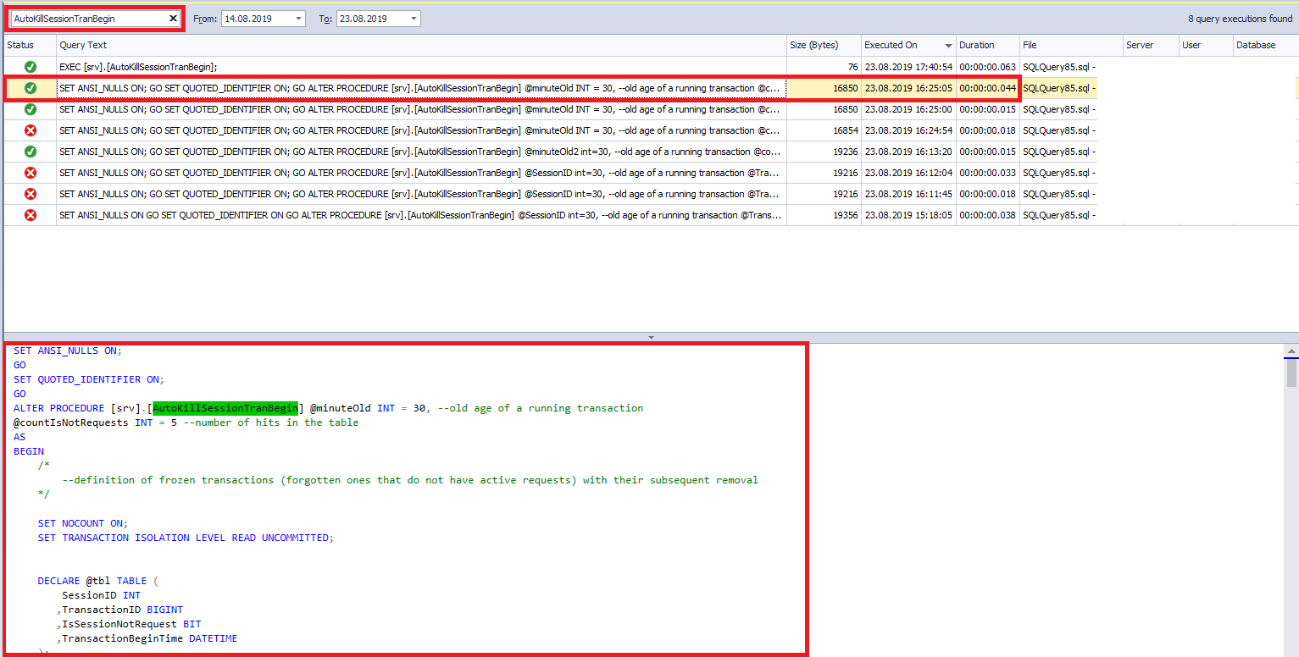Click the failed status icon for the 16:24:54 execution
1299x657 pixels.
pos(31,130)
